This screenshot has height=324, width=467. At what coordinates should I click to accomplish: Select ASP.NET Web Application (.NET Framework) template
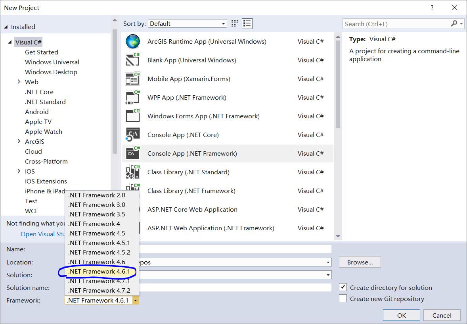[228, 228]
